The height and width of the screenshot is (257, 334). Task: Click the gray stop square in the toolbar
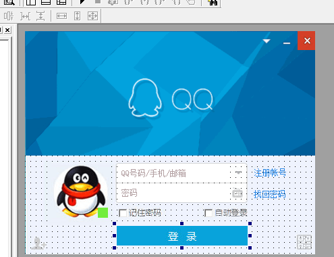[98, 2]
